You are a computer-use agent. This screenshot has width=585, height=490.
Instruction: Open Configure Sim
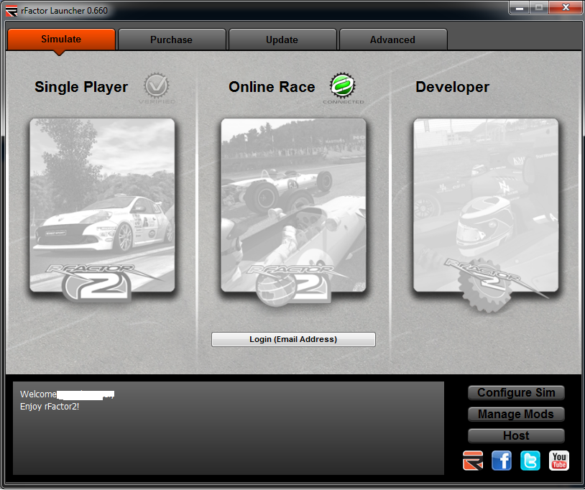point(516,393)
